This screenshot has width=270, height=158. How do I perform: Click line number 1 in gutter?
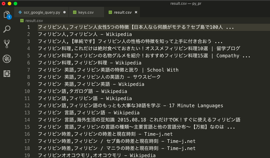click(29, 27)
